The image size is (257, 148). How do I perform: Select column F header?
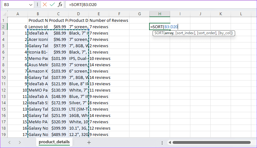tap(119, 14)
